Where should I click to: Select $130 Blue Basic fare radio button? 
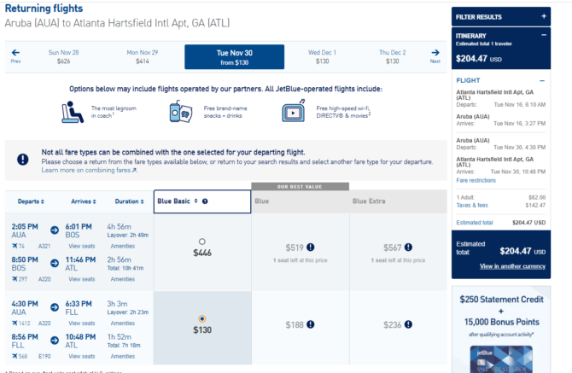pyautogui.click(x=202, y=318)
